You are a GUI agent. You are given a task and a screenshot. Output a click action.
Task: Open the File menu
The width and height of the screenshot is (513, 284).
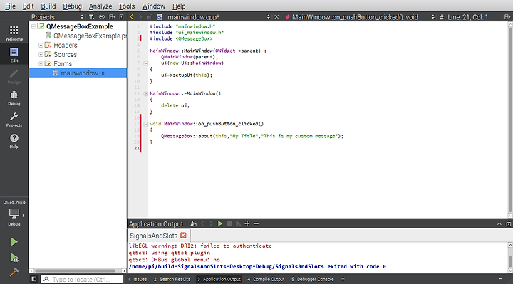[x=10, y=6]
